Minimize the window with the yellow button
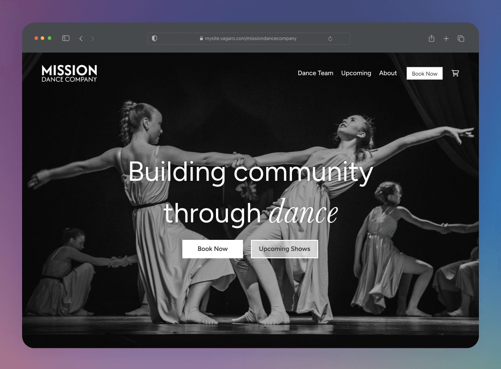 pos(43,38)
